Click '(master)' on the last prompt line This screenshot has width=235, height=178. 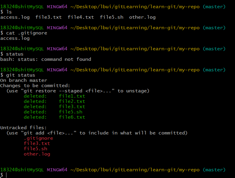pyautogui.click(x=214, y=170)
